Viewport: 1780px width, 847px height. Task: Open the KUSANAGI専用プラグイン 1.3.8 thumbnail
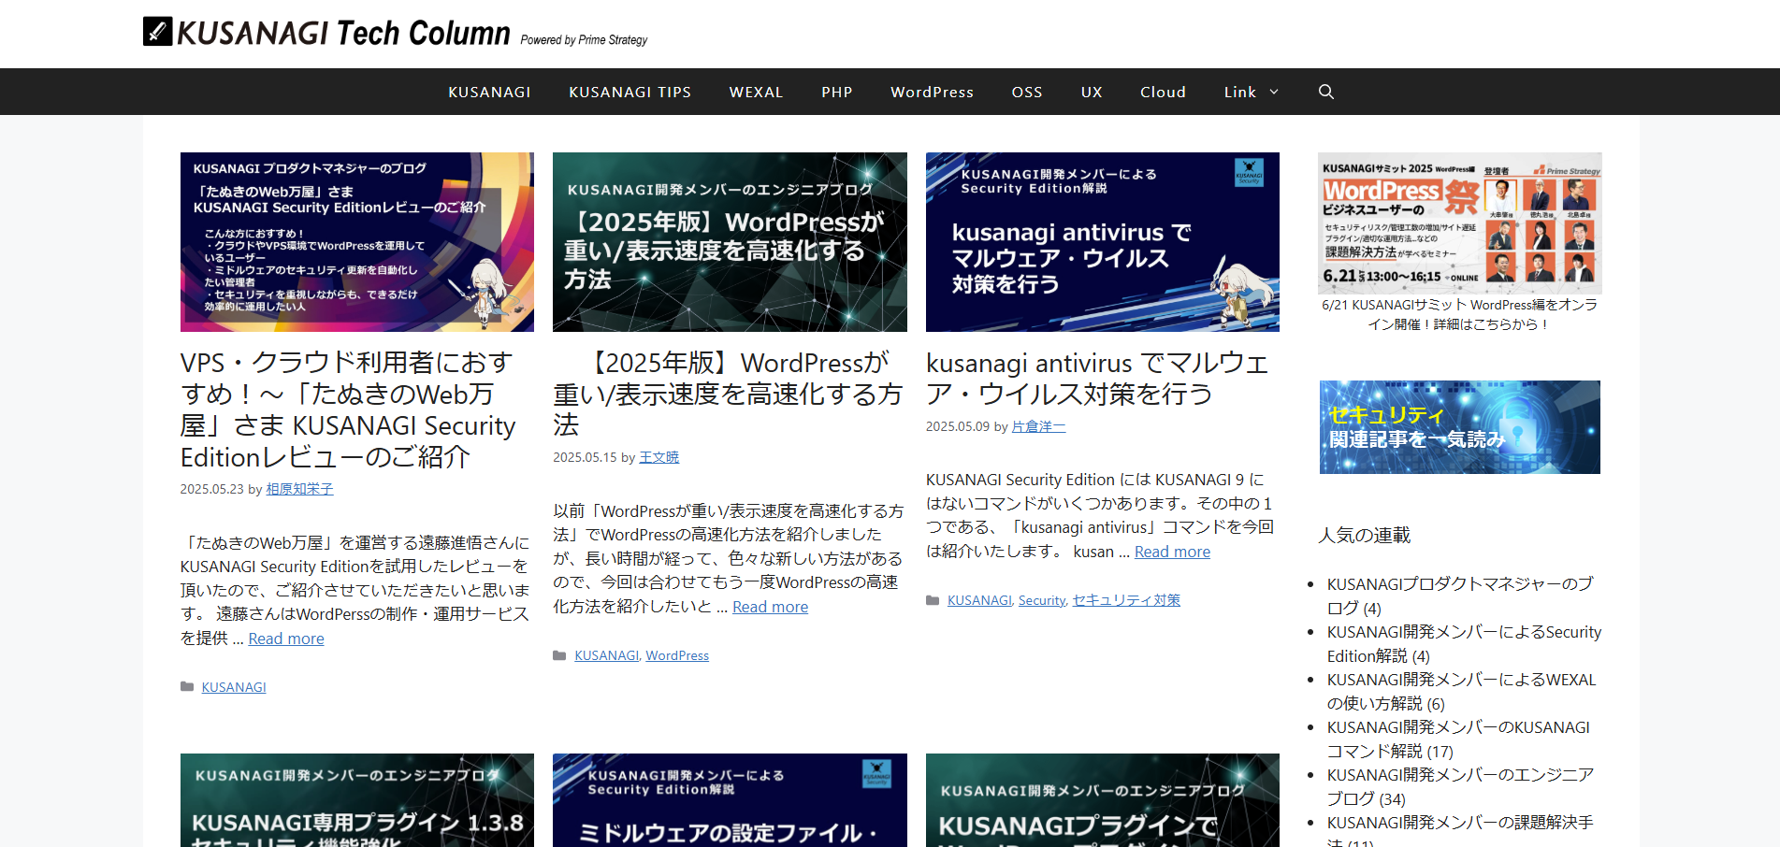(357, 800)
